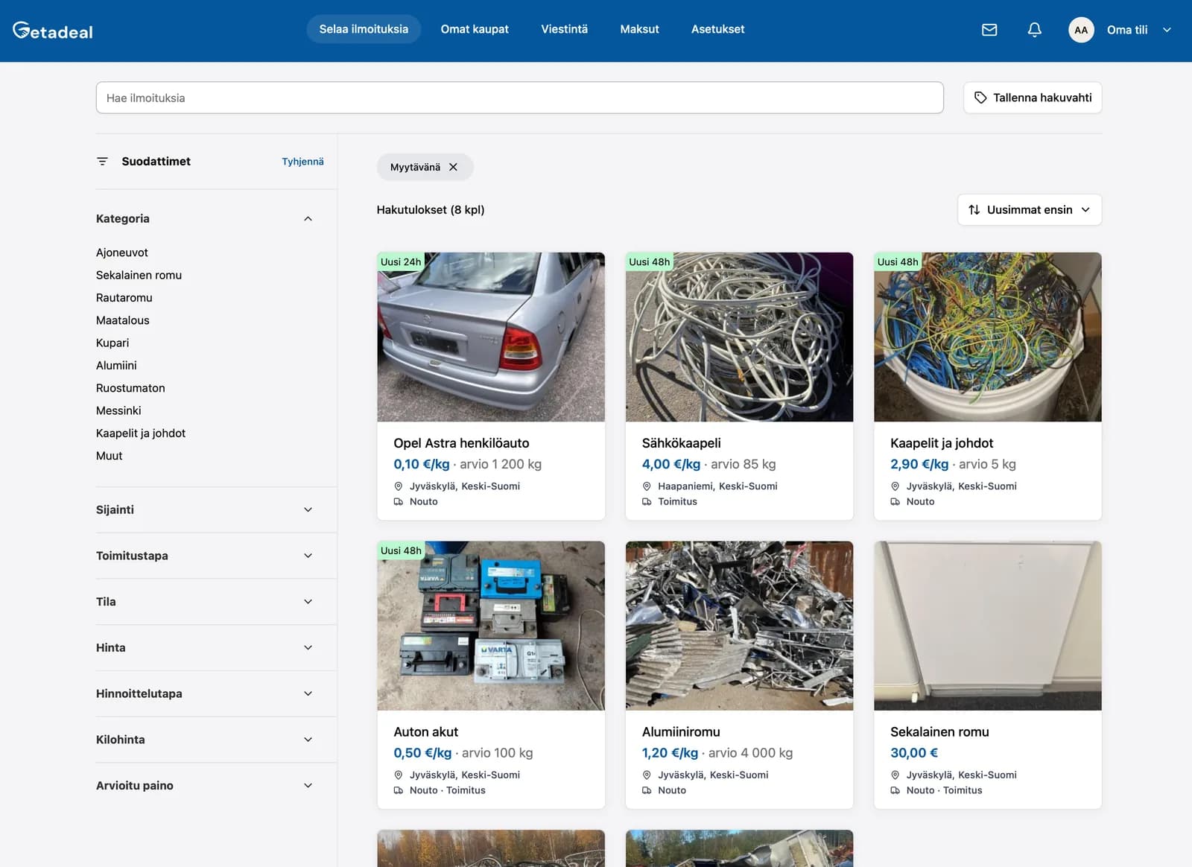Viewport: 1192px width, 867px height.
Task: Open the notifications bell icon
Action: (x=1034, y=30)
